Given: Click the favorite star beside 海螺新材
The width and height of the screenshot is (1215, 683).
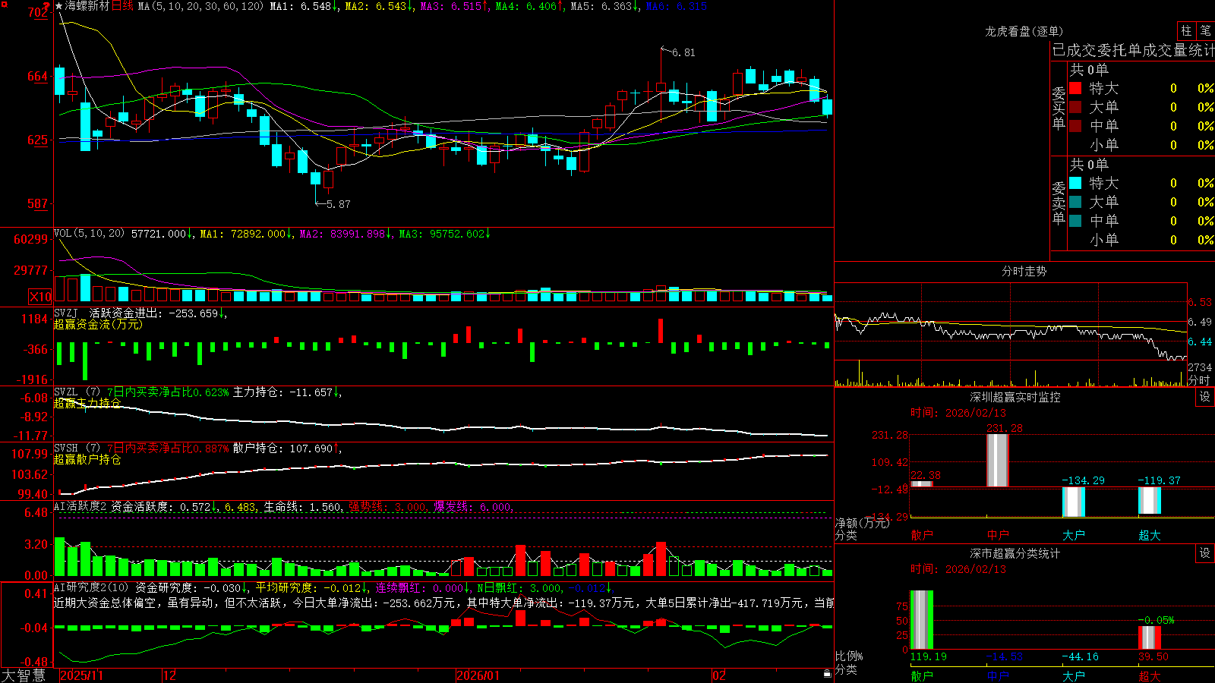Looking at the screenshot, I should coord(59,6).
